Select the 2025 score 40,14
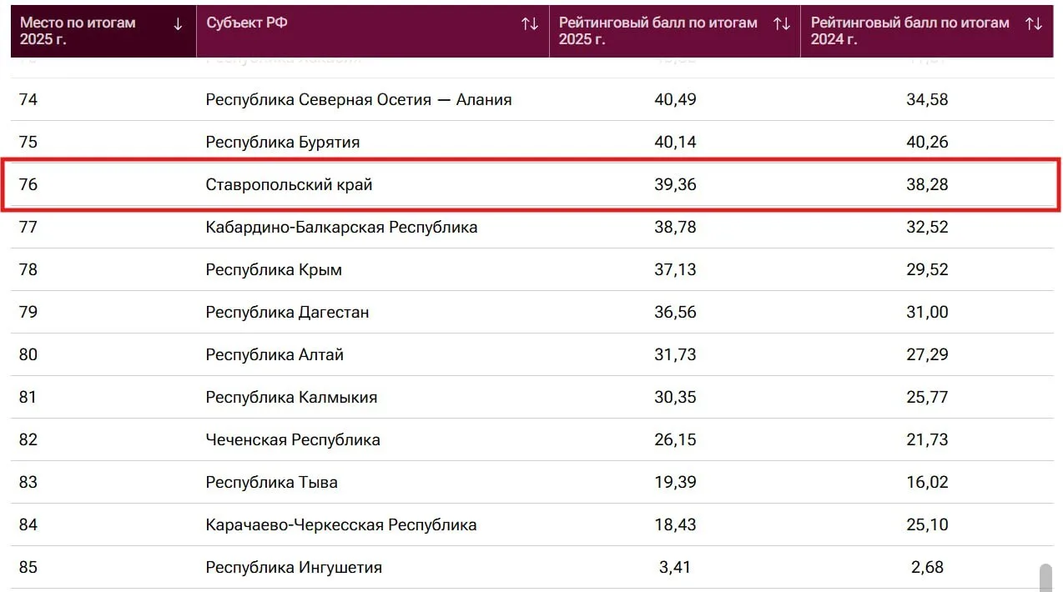The width and height of the screenshot is (1063, 592). 675,142
